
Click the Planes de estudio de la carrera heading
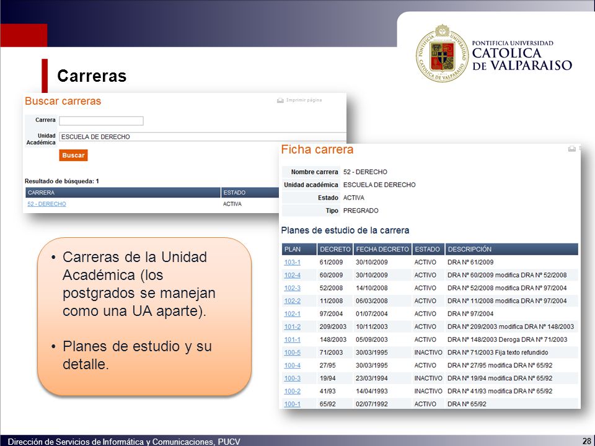tap(345, 230)
